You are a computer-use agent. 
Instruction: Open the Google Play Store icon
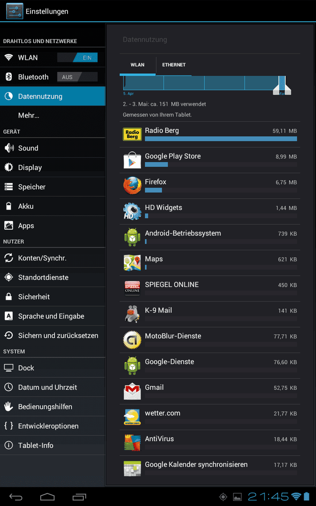click(x=132, y=160)
